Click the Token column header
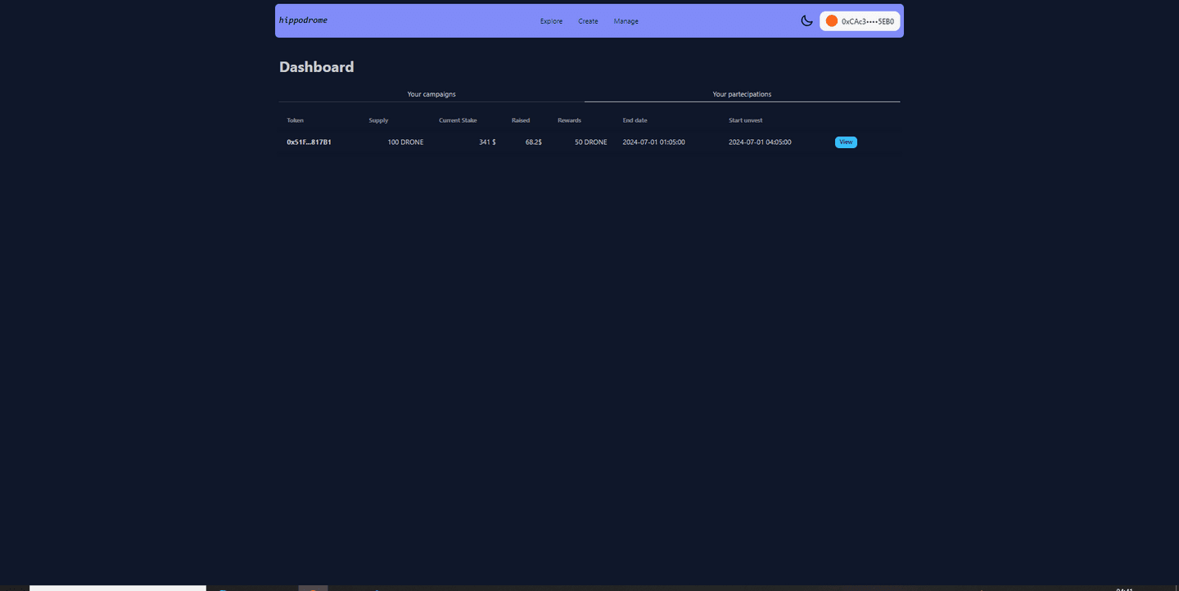 pos(295,120)
